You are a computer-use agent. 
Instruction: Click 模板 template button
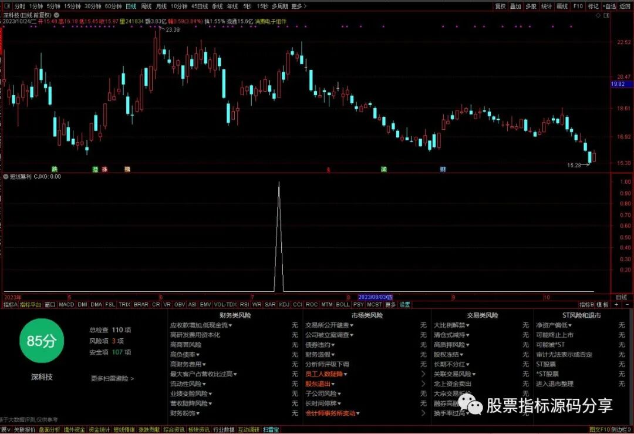click(602, 305)
